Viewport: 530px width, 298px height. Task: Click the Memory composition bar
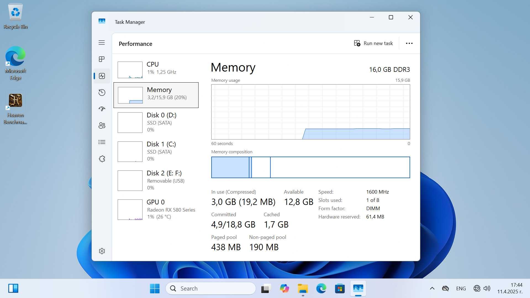[310, 167]
